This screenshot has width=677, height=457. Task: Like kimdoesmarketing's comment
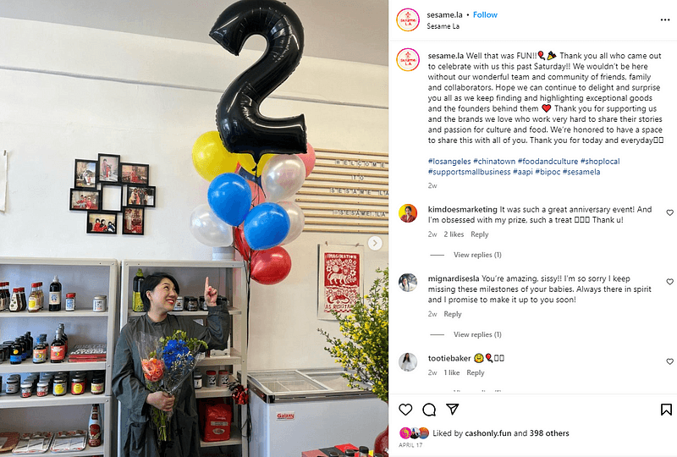pyautogui.click(x=669, y=212)
